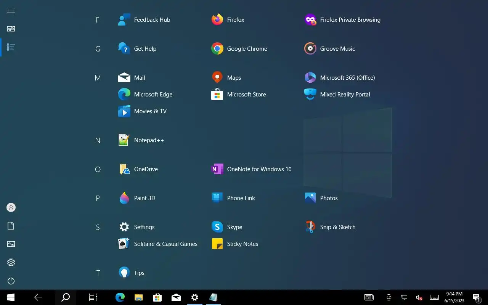Screen dimensions: 488x305
Task: Launch Skype
Action: (x=226, y=227)
